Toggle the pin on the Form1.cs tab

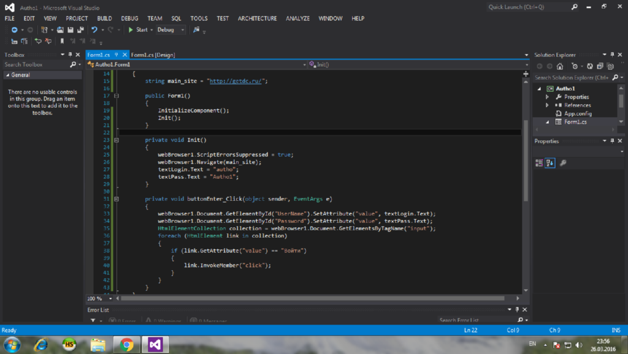pos(116,55)
